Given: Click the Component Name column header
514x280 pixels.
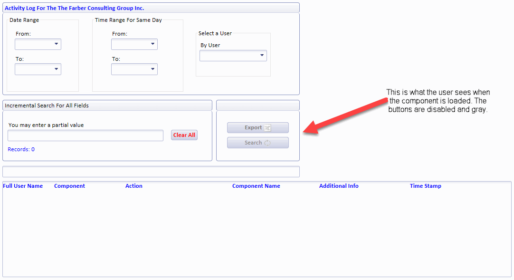Looking at the screenshot, I should [256, 186].
